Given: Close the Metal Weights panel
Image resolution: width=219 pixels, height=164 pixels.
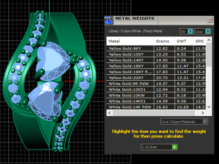Looking at the screenshot, I should click(210, 20).
